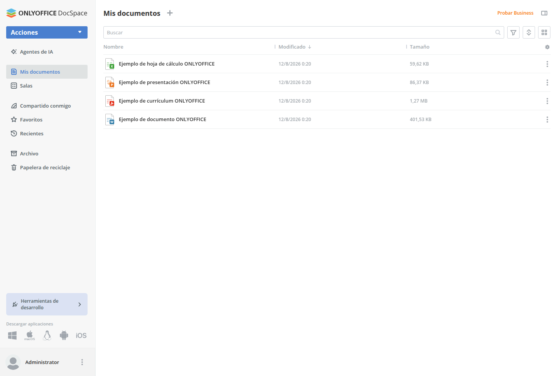Click the 59,62 KB size value
The width and height of the screenshot is (557, 376).
tap(419, 64)
